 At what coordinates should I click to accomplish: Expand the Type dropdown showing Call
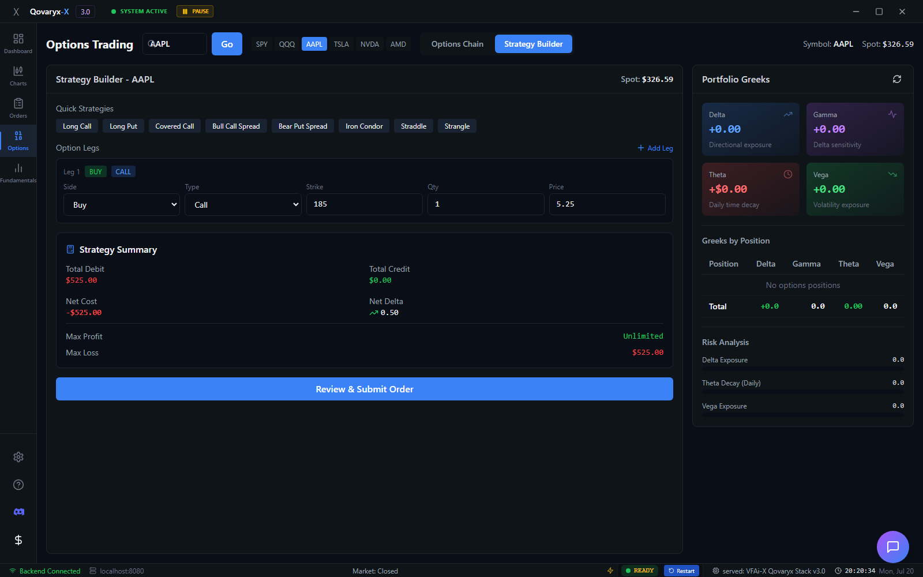243,205
